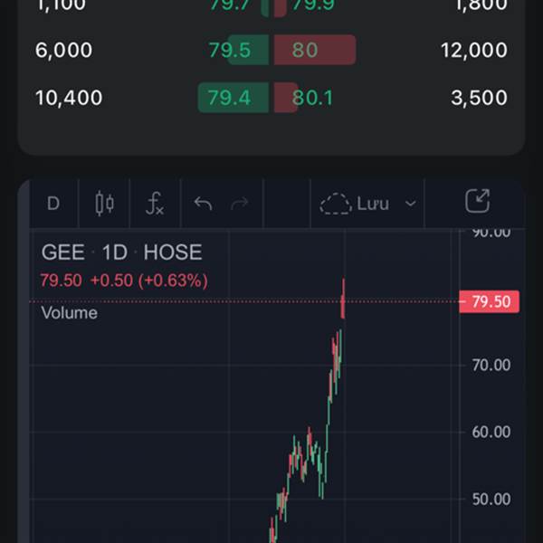Click the 79.50 current price tag on axis
The height and width of the screenshot is (543, 543).
(x=489, y=301)
